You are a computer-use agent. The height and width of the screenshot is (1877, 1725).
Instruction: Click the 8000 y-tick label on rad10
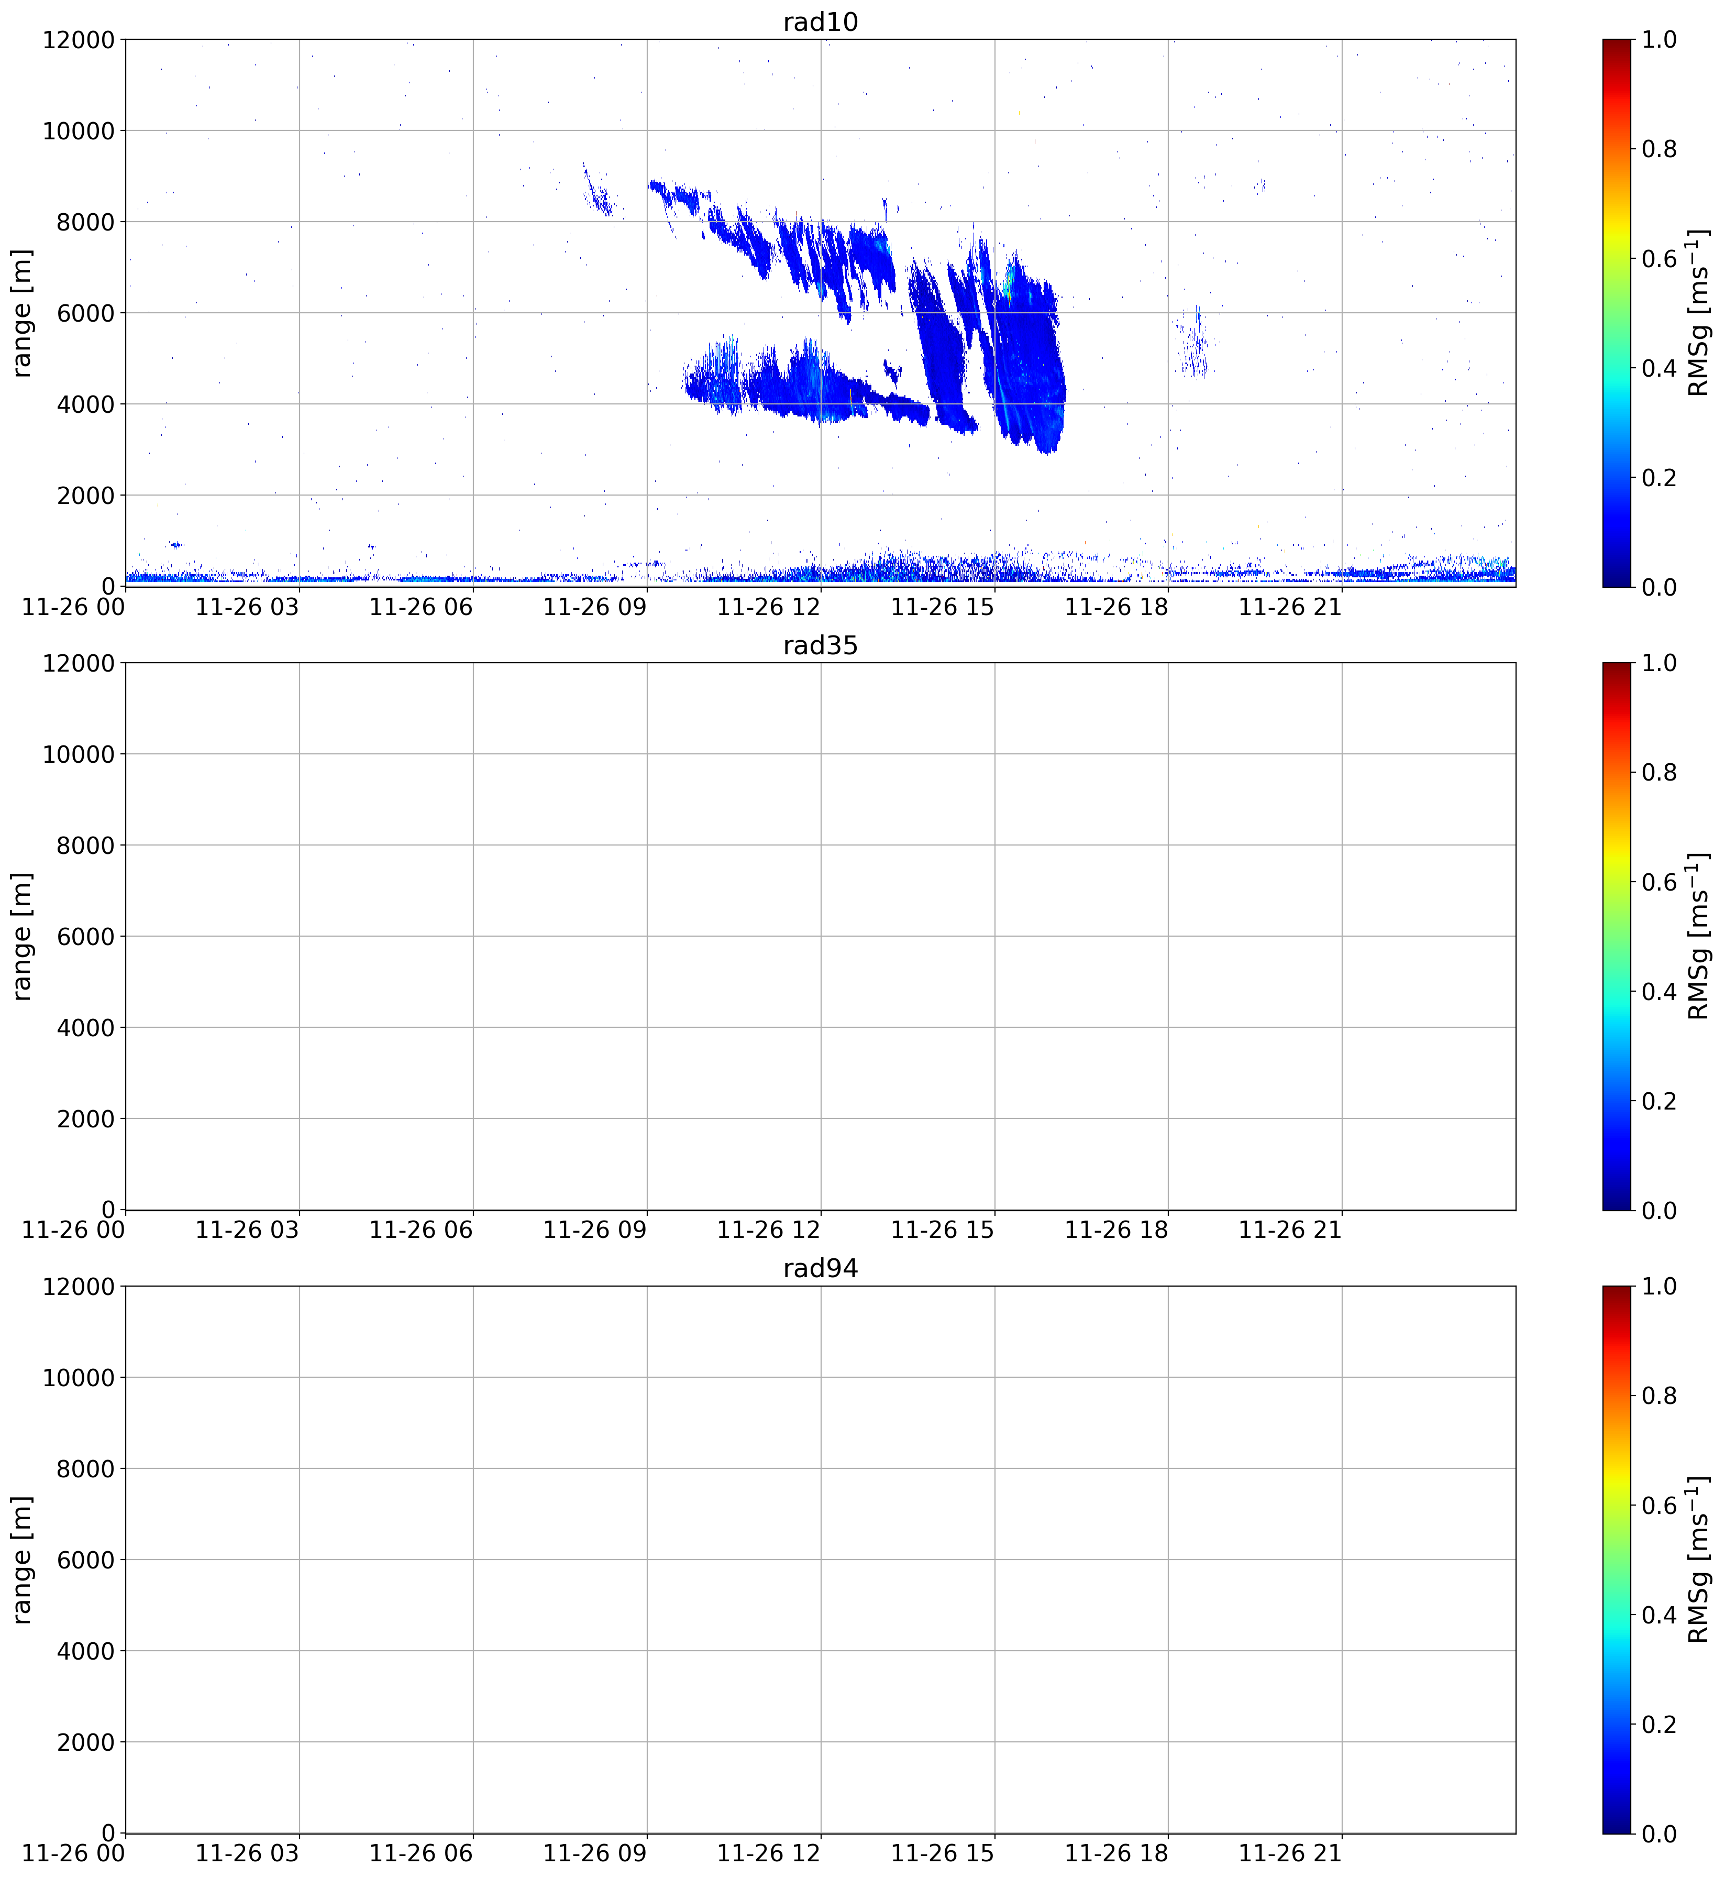pos(85,221)
